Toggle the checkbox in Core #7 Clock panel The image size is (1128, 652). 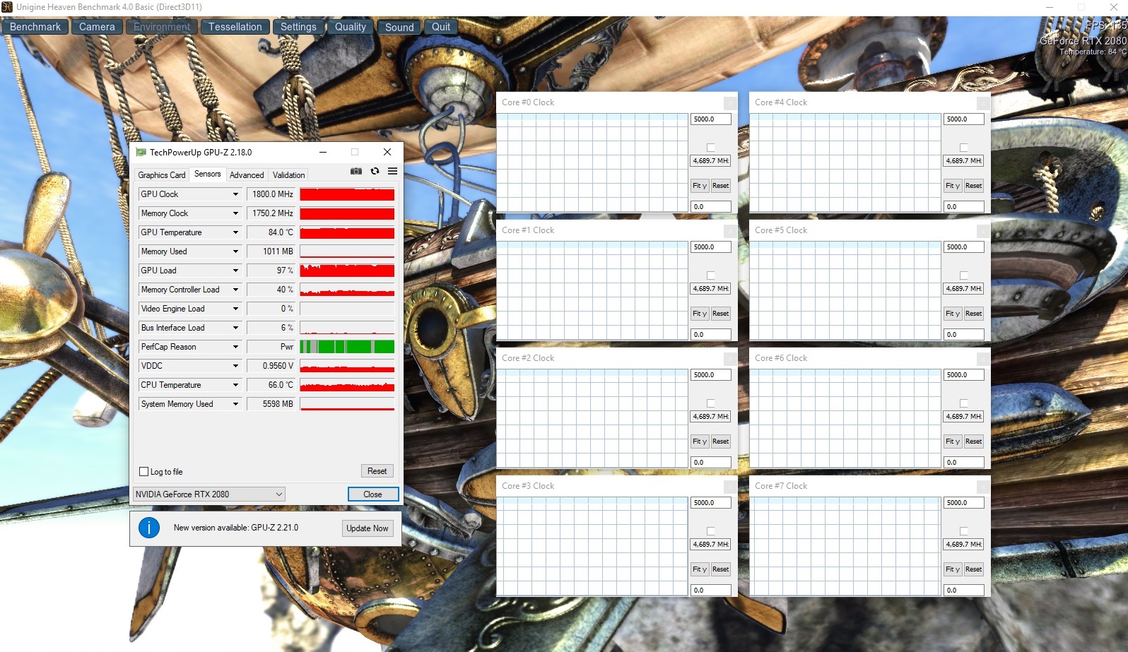964,531
